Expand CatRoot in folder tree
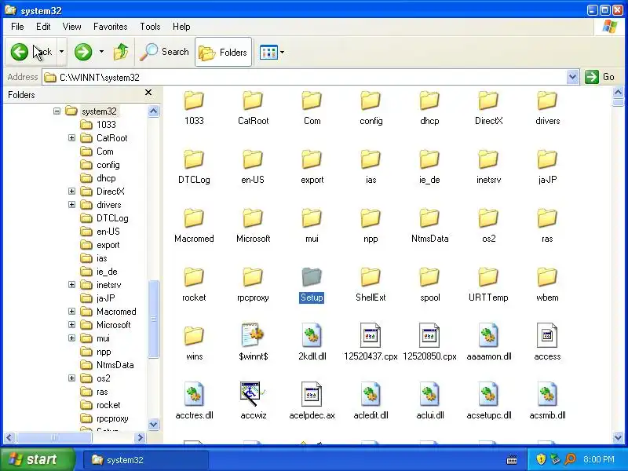Image resolution: width=628 pixels, height=471 pixels. 71,138
